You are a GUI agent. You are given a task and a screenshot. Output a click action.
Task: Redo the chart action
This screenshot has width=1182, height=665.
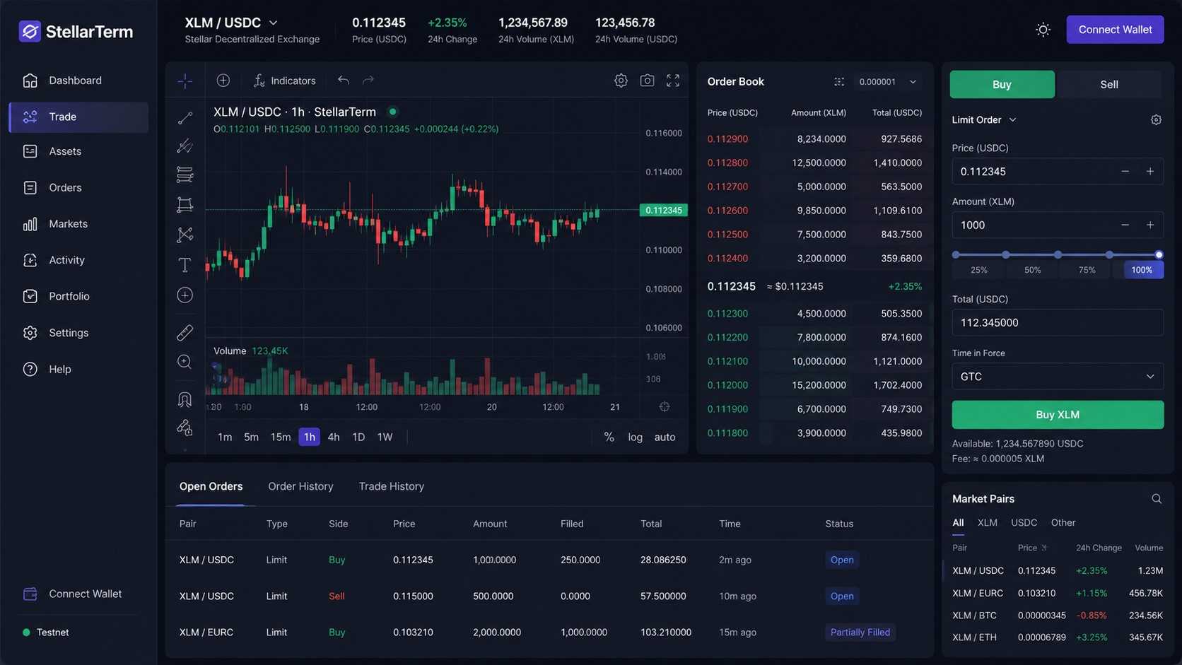[368, 81]
